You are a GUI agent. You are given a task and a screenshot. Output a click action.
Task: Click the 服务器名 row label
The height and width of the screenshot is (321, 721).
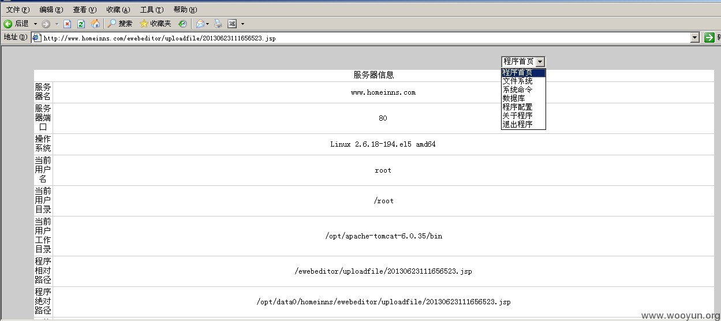43,92
